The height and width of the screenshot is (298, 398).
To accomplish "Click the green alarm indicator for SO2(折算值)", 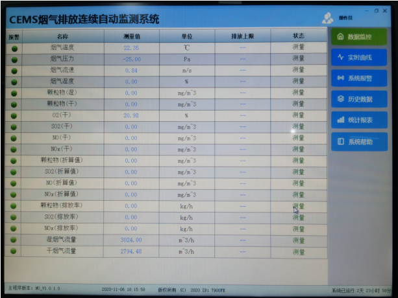I will 14,172.
